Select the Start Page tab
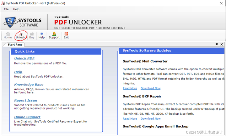The image size is (226, 136). pos(15,44)
